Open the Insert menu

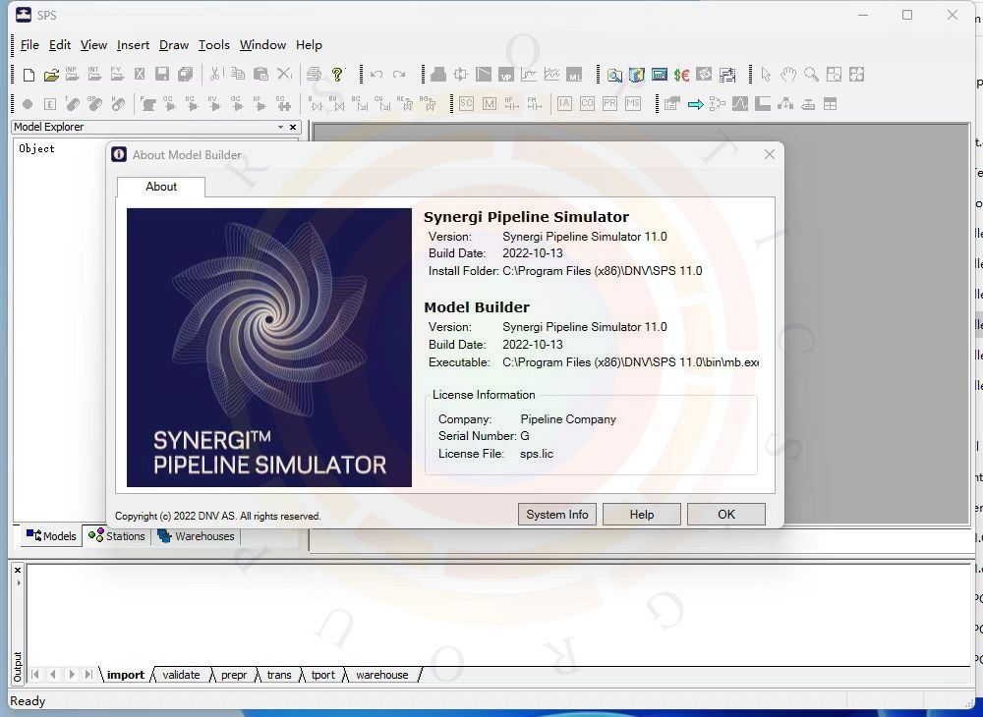(x=133, y=45)
